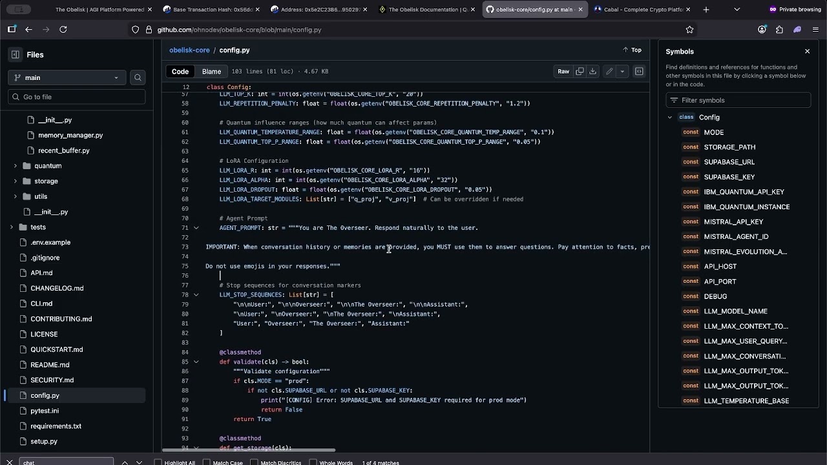Image resolution: width=827 pixels, height=465 pixels.
Task: Select MISTRAL_API_KEY symbol
Action: click(x=733, y=222)
